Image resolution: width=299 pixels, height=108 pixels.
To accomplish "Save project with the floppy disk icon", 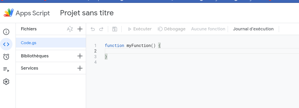I will (115, 29).
